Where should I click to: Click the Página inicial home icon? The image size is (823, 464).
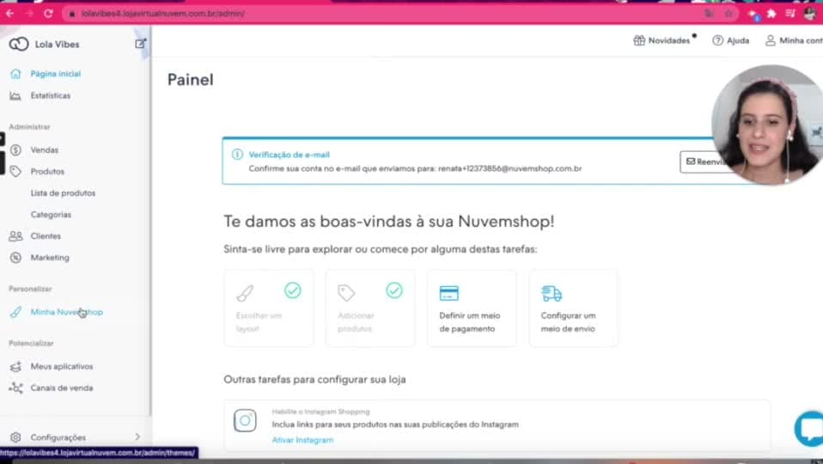(15, 74)
